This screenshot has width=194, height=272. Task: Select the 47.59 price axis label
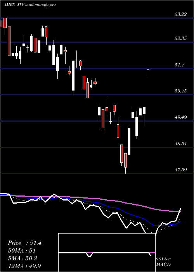(x=181, y=169)
